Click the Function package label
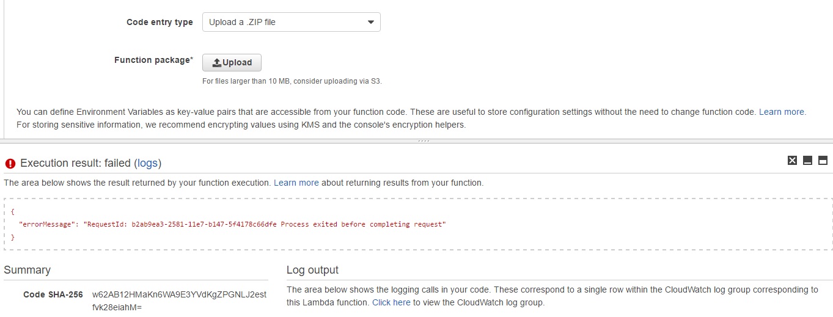Screen dimensions: 833x317 tap(153, 60)
